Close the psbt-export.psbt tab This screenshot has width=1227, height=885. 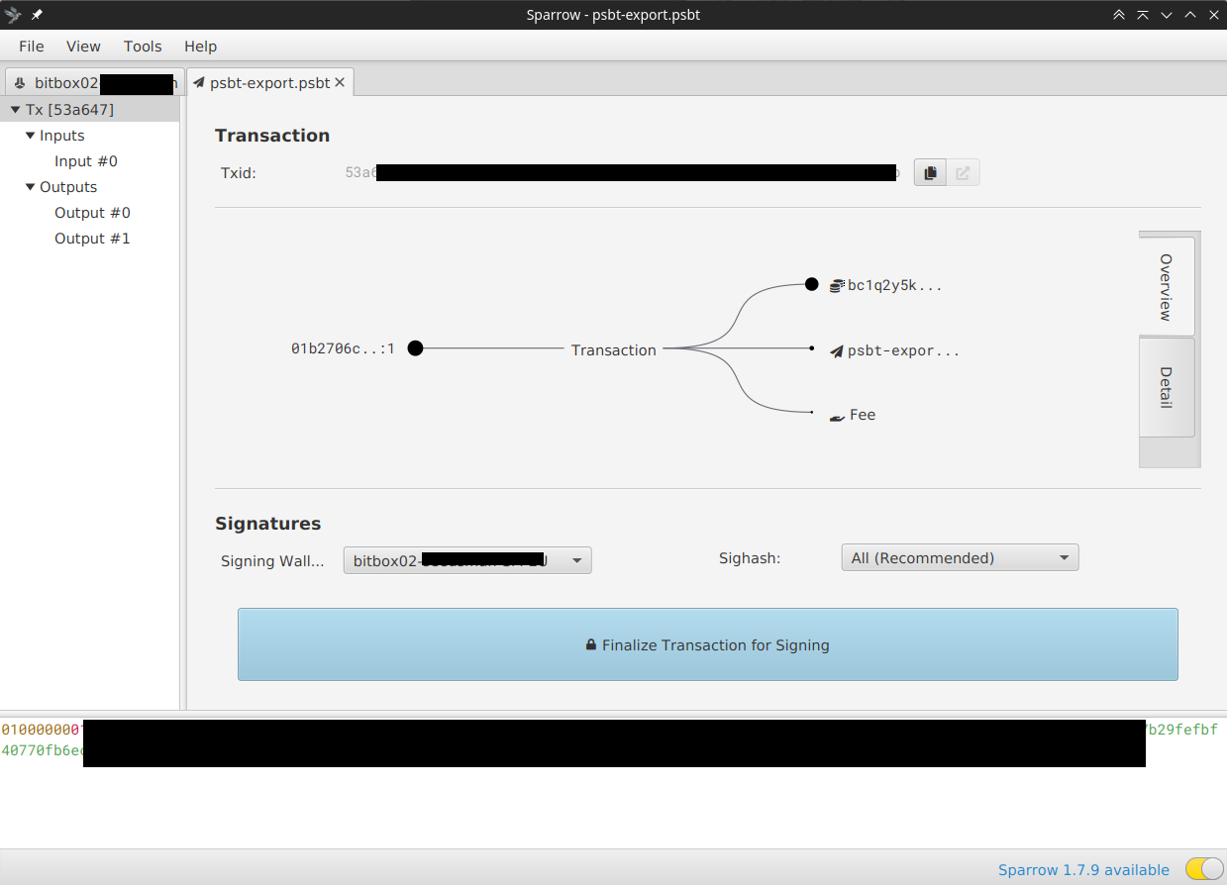(341, 82)
